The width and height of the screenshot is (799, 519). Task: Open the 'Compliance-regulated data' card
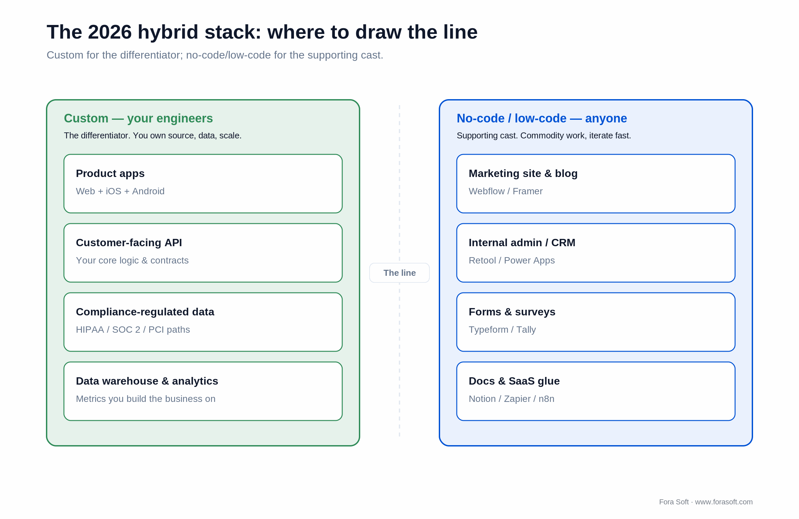[x=203, y=322]
